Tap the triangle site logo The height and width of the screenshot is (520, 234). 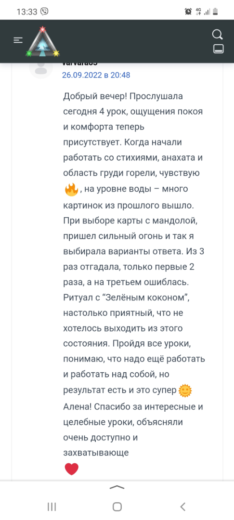click(42, 42)
